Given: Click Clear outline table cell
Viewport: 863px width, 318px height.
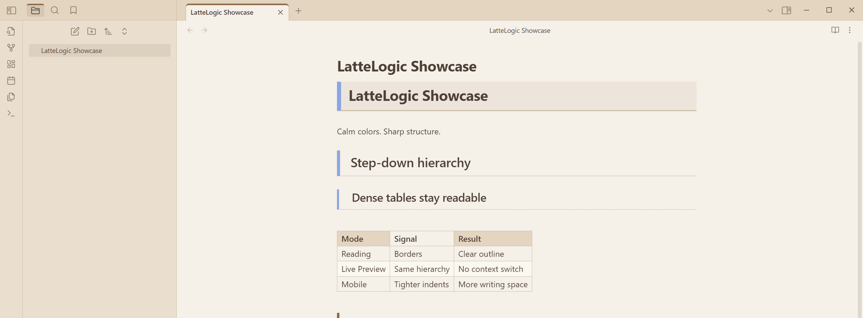Looking at the screenshot, I should coord(493,254).
